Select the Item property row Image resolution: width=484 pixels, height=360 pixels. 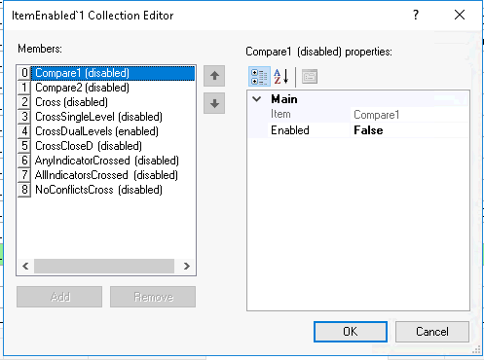point(358,115)
